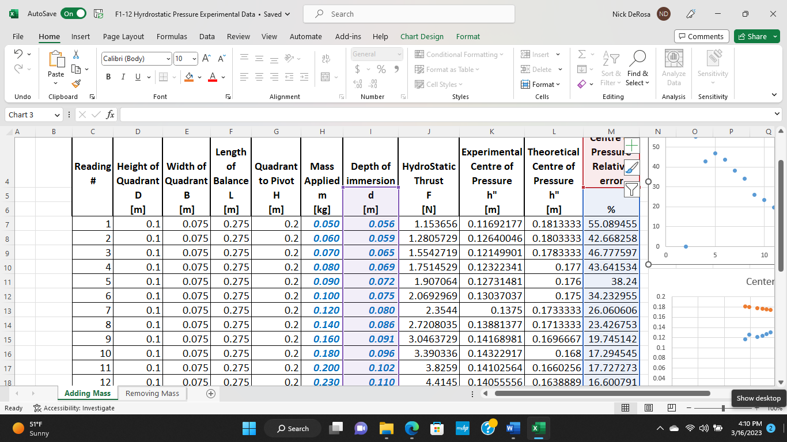
Task: Click the zoom slider in status bar
Action: (723, 408)
